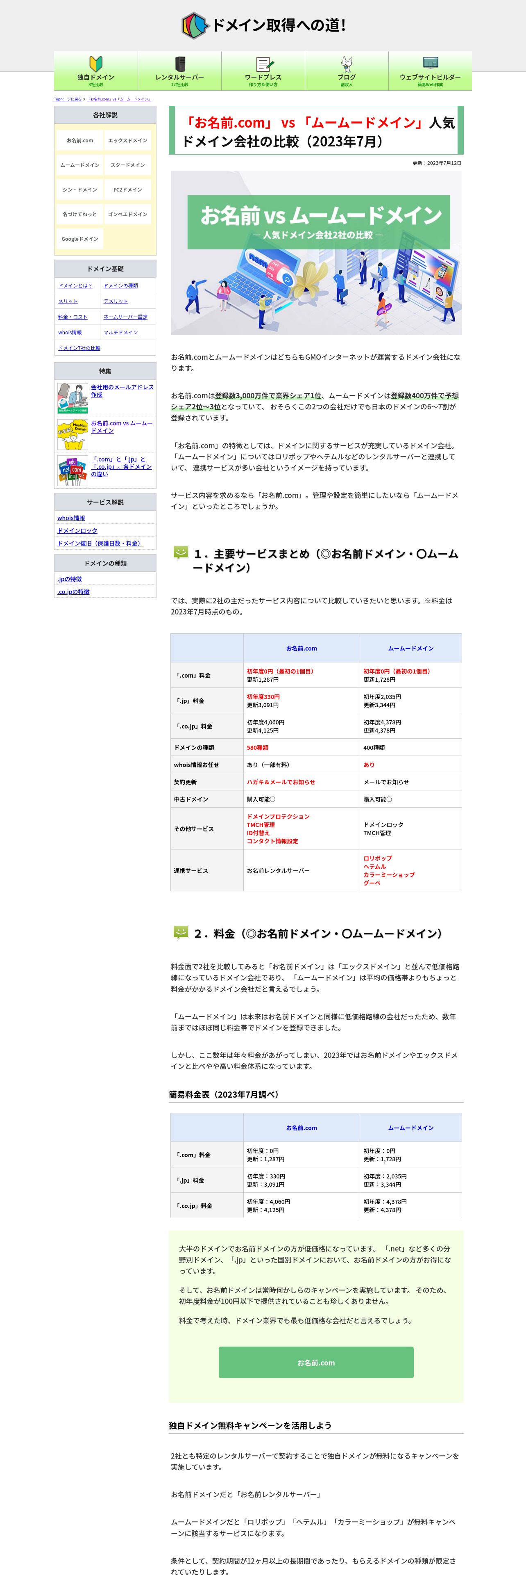The height and width of the screenshot is (1580, 526).
Task: Open ドメイン復旧（保護日数・料金） link
Action: 100,543
